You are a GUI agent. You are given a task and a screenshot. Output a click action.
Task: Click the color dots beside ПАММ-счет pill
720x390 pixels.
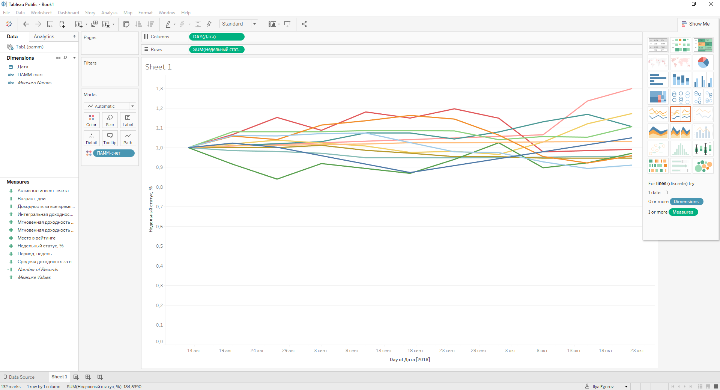(89, 153)
